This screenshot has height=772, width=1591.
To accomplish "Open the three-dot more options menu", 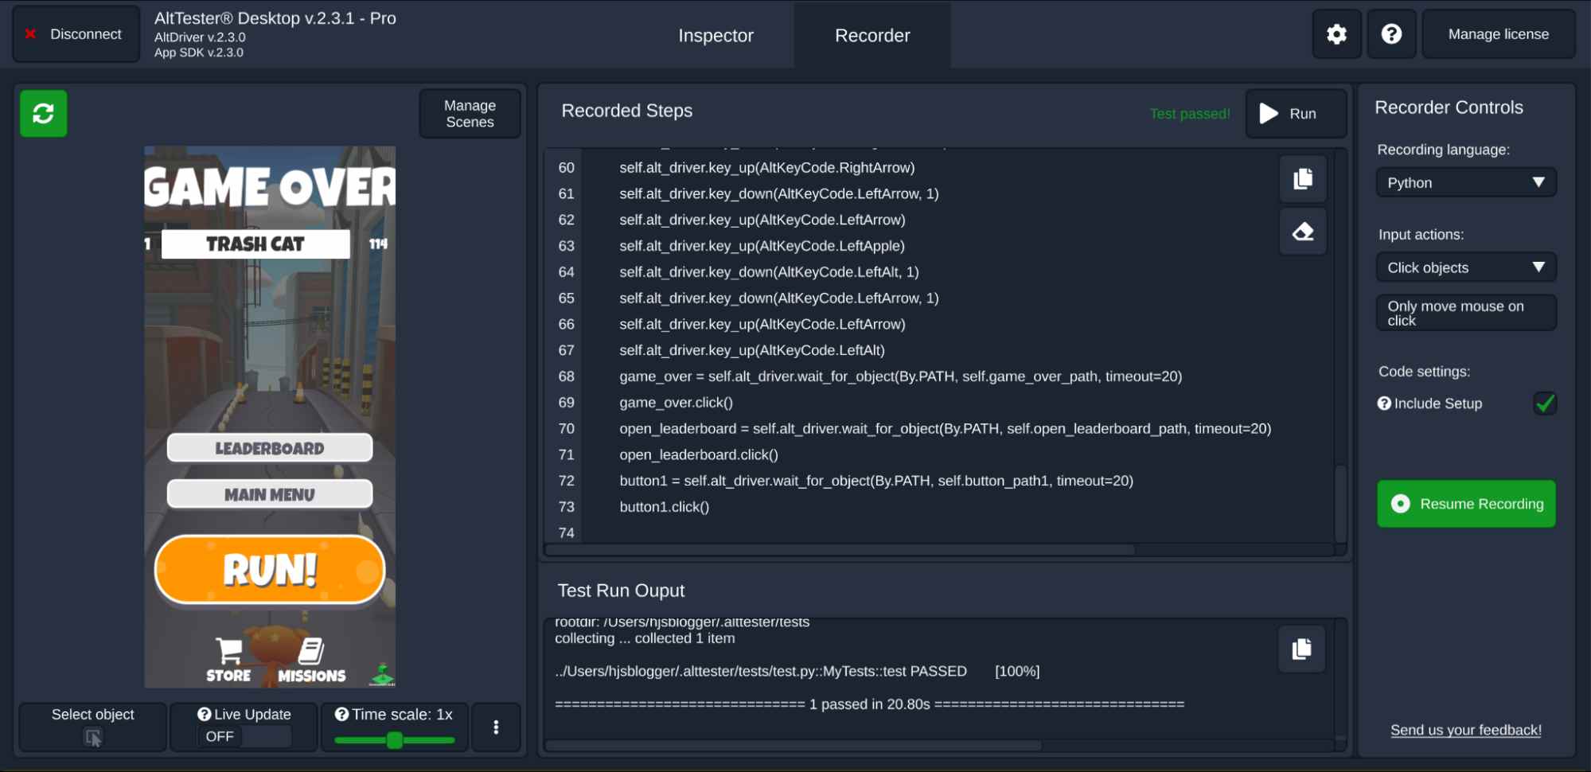I will [496, 727].
